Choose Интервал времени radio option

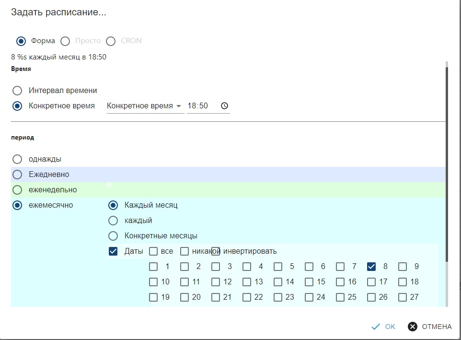[x=17, y=91]
